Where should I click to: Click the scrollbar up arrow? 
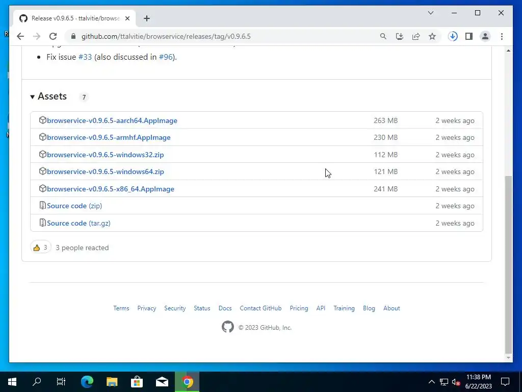508,51
